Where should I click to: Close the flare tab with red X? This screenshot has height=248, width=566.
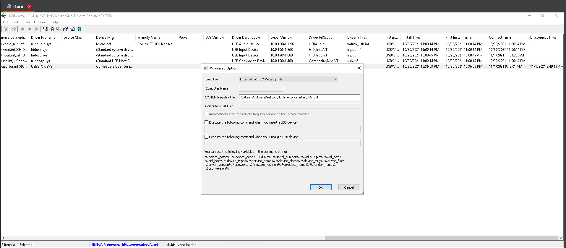click(x=29, y=7)
